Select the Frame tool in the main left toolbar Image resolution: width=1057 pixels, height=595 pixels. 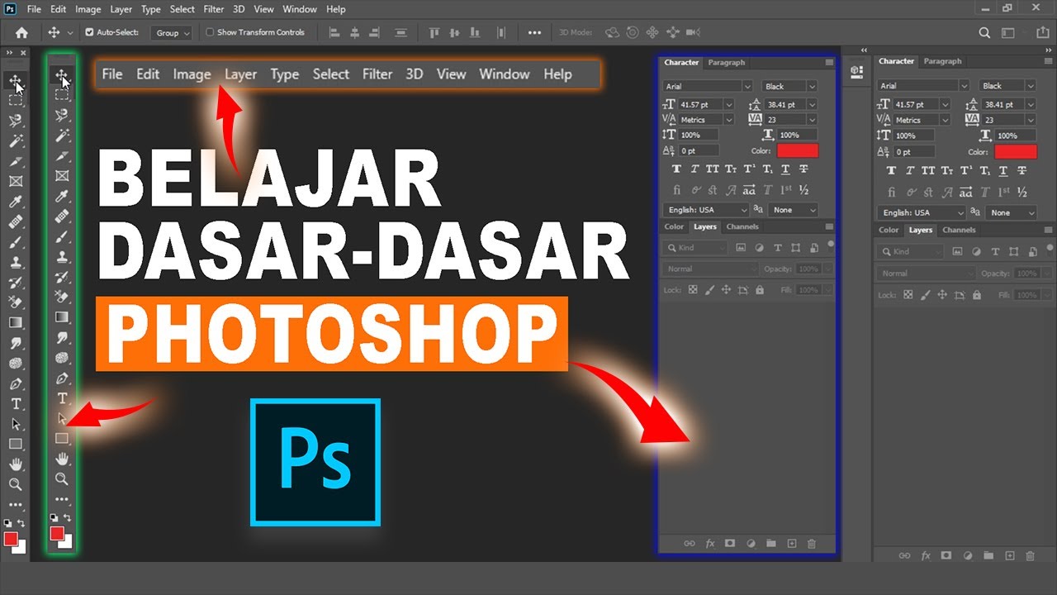15,181
